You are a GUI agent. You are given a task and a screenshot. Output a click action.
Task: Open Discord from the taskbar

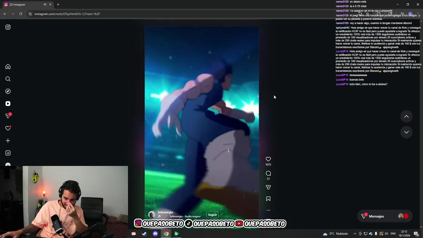155,234
